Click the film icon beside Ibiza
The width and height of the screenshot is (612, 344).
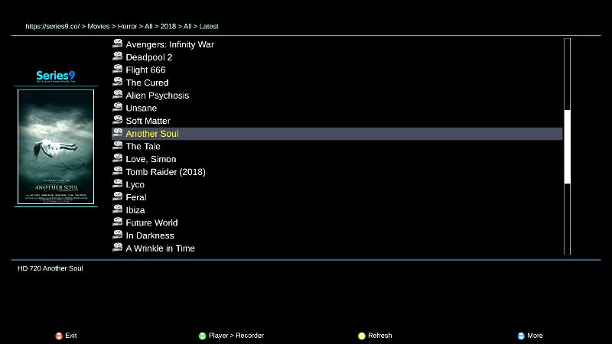pos(118,209)
